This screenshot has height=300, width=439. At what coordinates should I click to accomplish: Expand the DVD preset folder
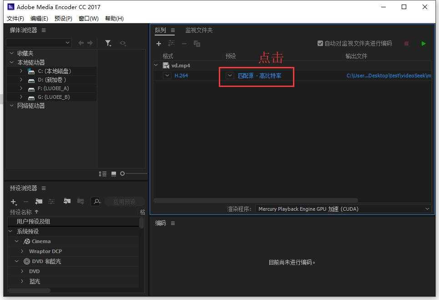(22, 271)
